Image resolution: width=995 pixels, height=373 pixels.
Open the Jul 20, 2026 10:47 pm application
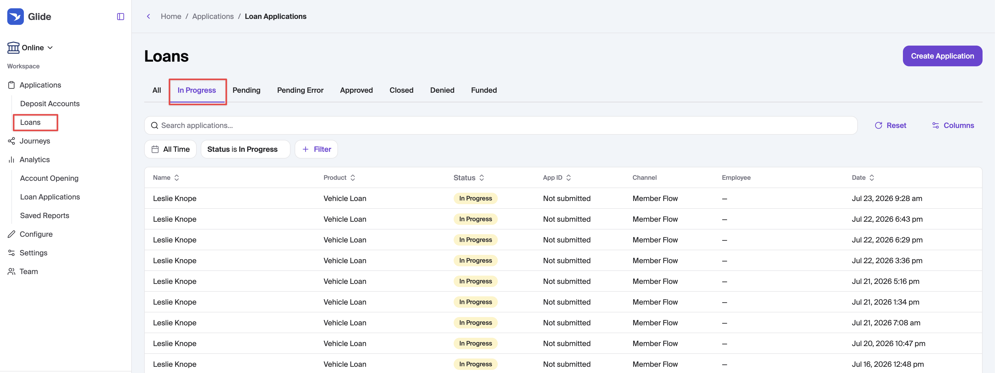tap(563, 343)
